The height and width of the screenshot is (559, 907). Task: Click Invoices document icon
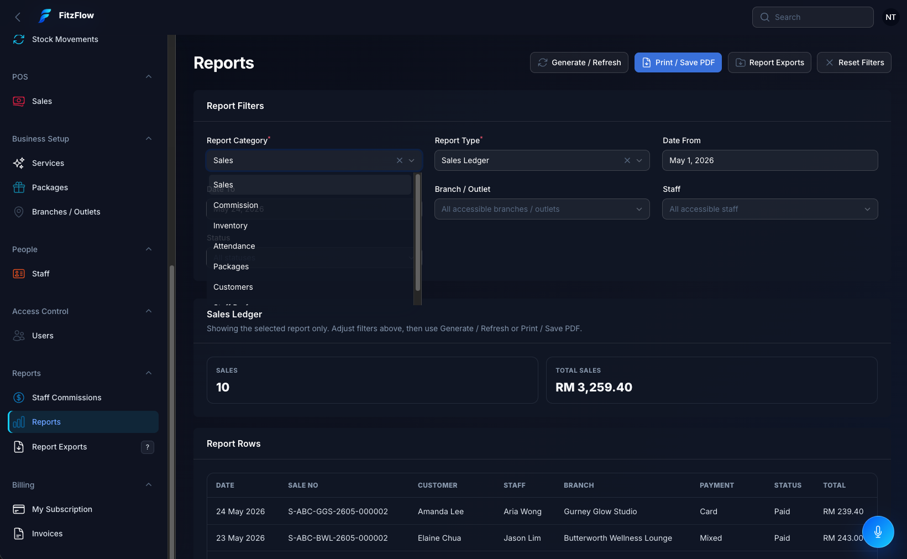(x=19, y=534)
